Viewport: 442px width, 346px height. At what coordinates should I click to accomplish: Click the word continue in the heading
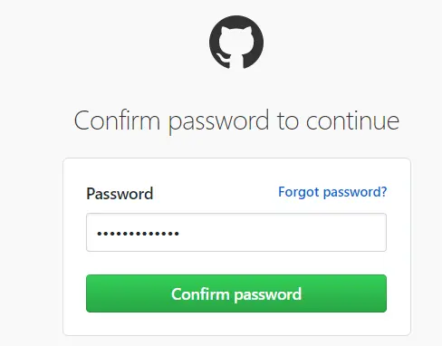[352, 120]
